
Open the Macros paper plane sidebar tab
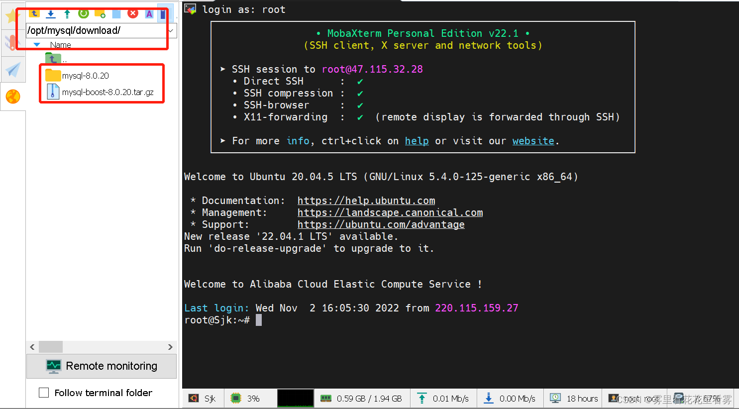tap(13, 70)
